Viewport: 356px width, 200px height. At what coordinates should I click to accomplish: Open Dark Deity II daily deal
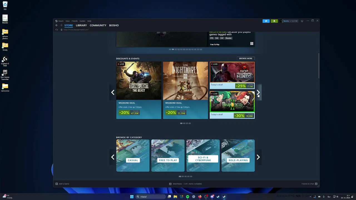click(232, 105)
